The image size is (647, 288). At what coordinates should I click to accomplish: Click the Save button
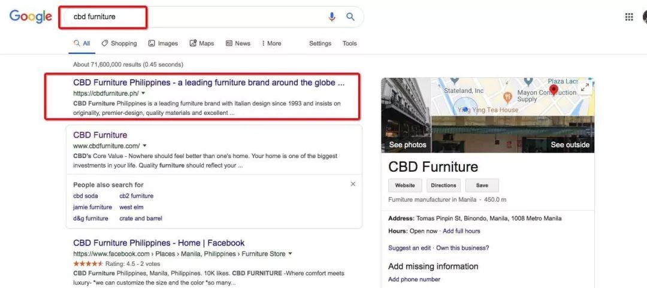click(x=482, y=185)
